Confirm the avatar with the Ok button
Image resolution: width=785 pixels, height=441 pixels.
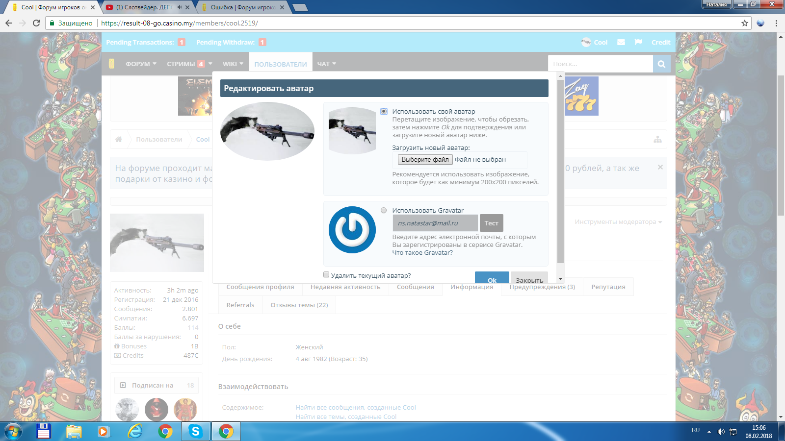tap(492, 278)
